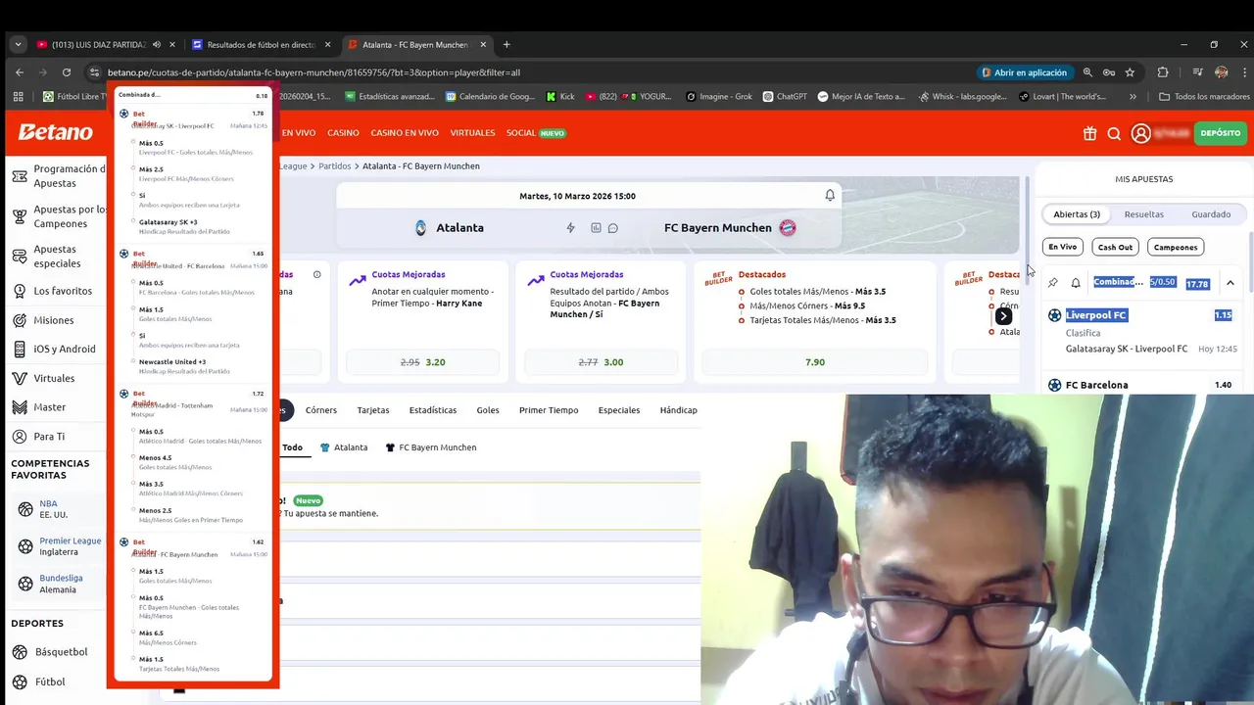Open the Betano search icon

tap(1114, 133)
